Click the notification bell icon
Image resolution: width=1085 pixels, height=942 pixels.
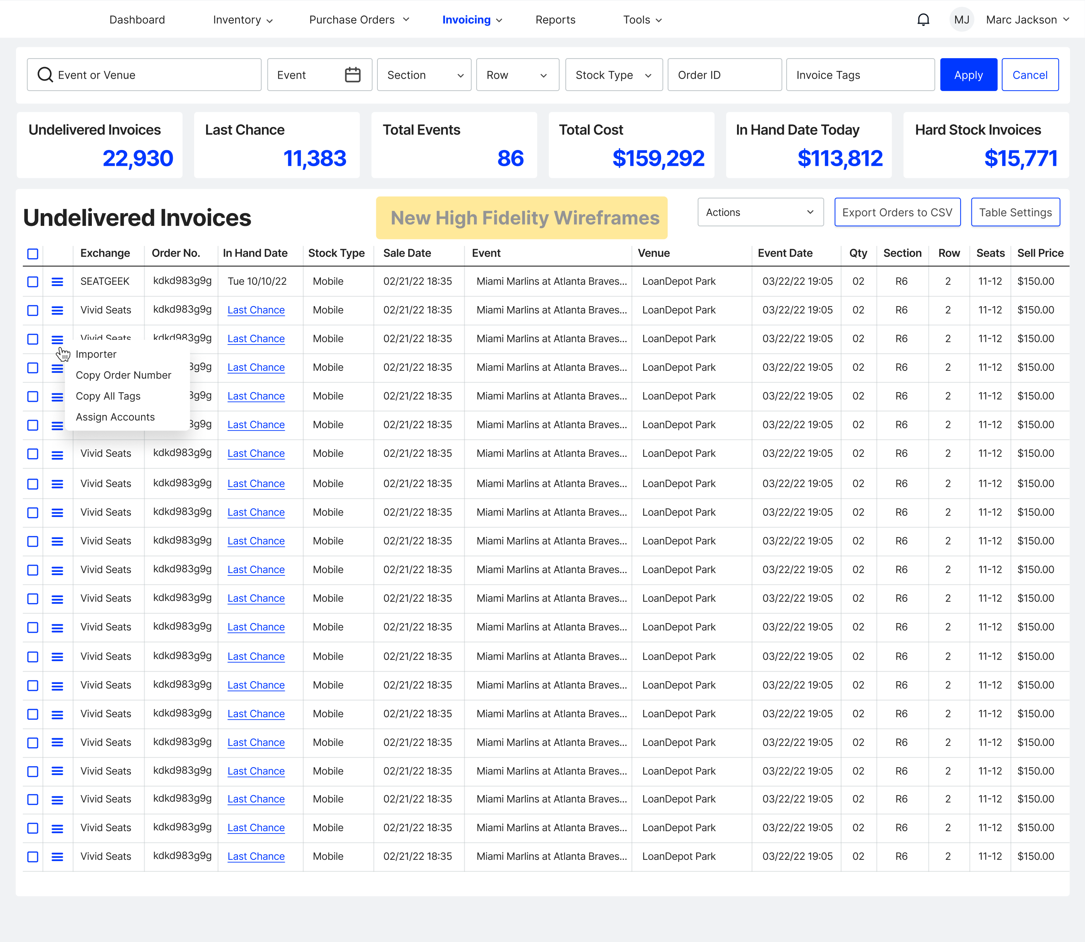pos(923,20)
